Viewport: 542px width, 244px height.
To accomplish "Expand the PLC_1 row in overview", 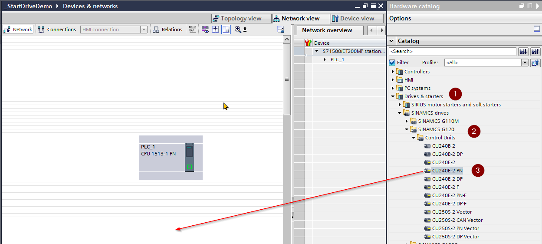I will click(x=325, y=59).
